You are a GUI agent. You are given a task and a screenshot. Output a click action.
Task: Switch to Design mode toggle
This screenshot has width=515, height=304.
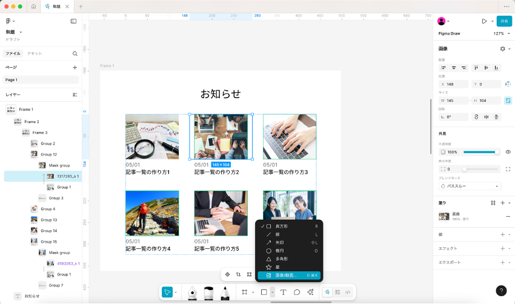point(337,292)
